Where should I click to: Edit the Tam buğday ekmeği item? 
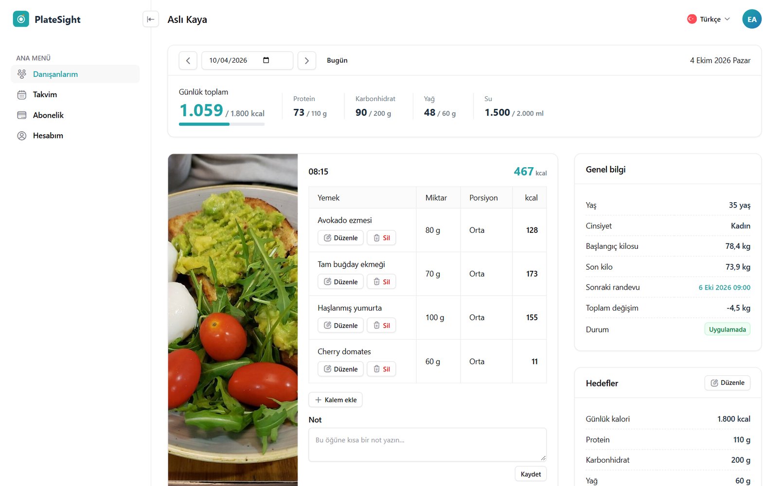(340, 281)
